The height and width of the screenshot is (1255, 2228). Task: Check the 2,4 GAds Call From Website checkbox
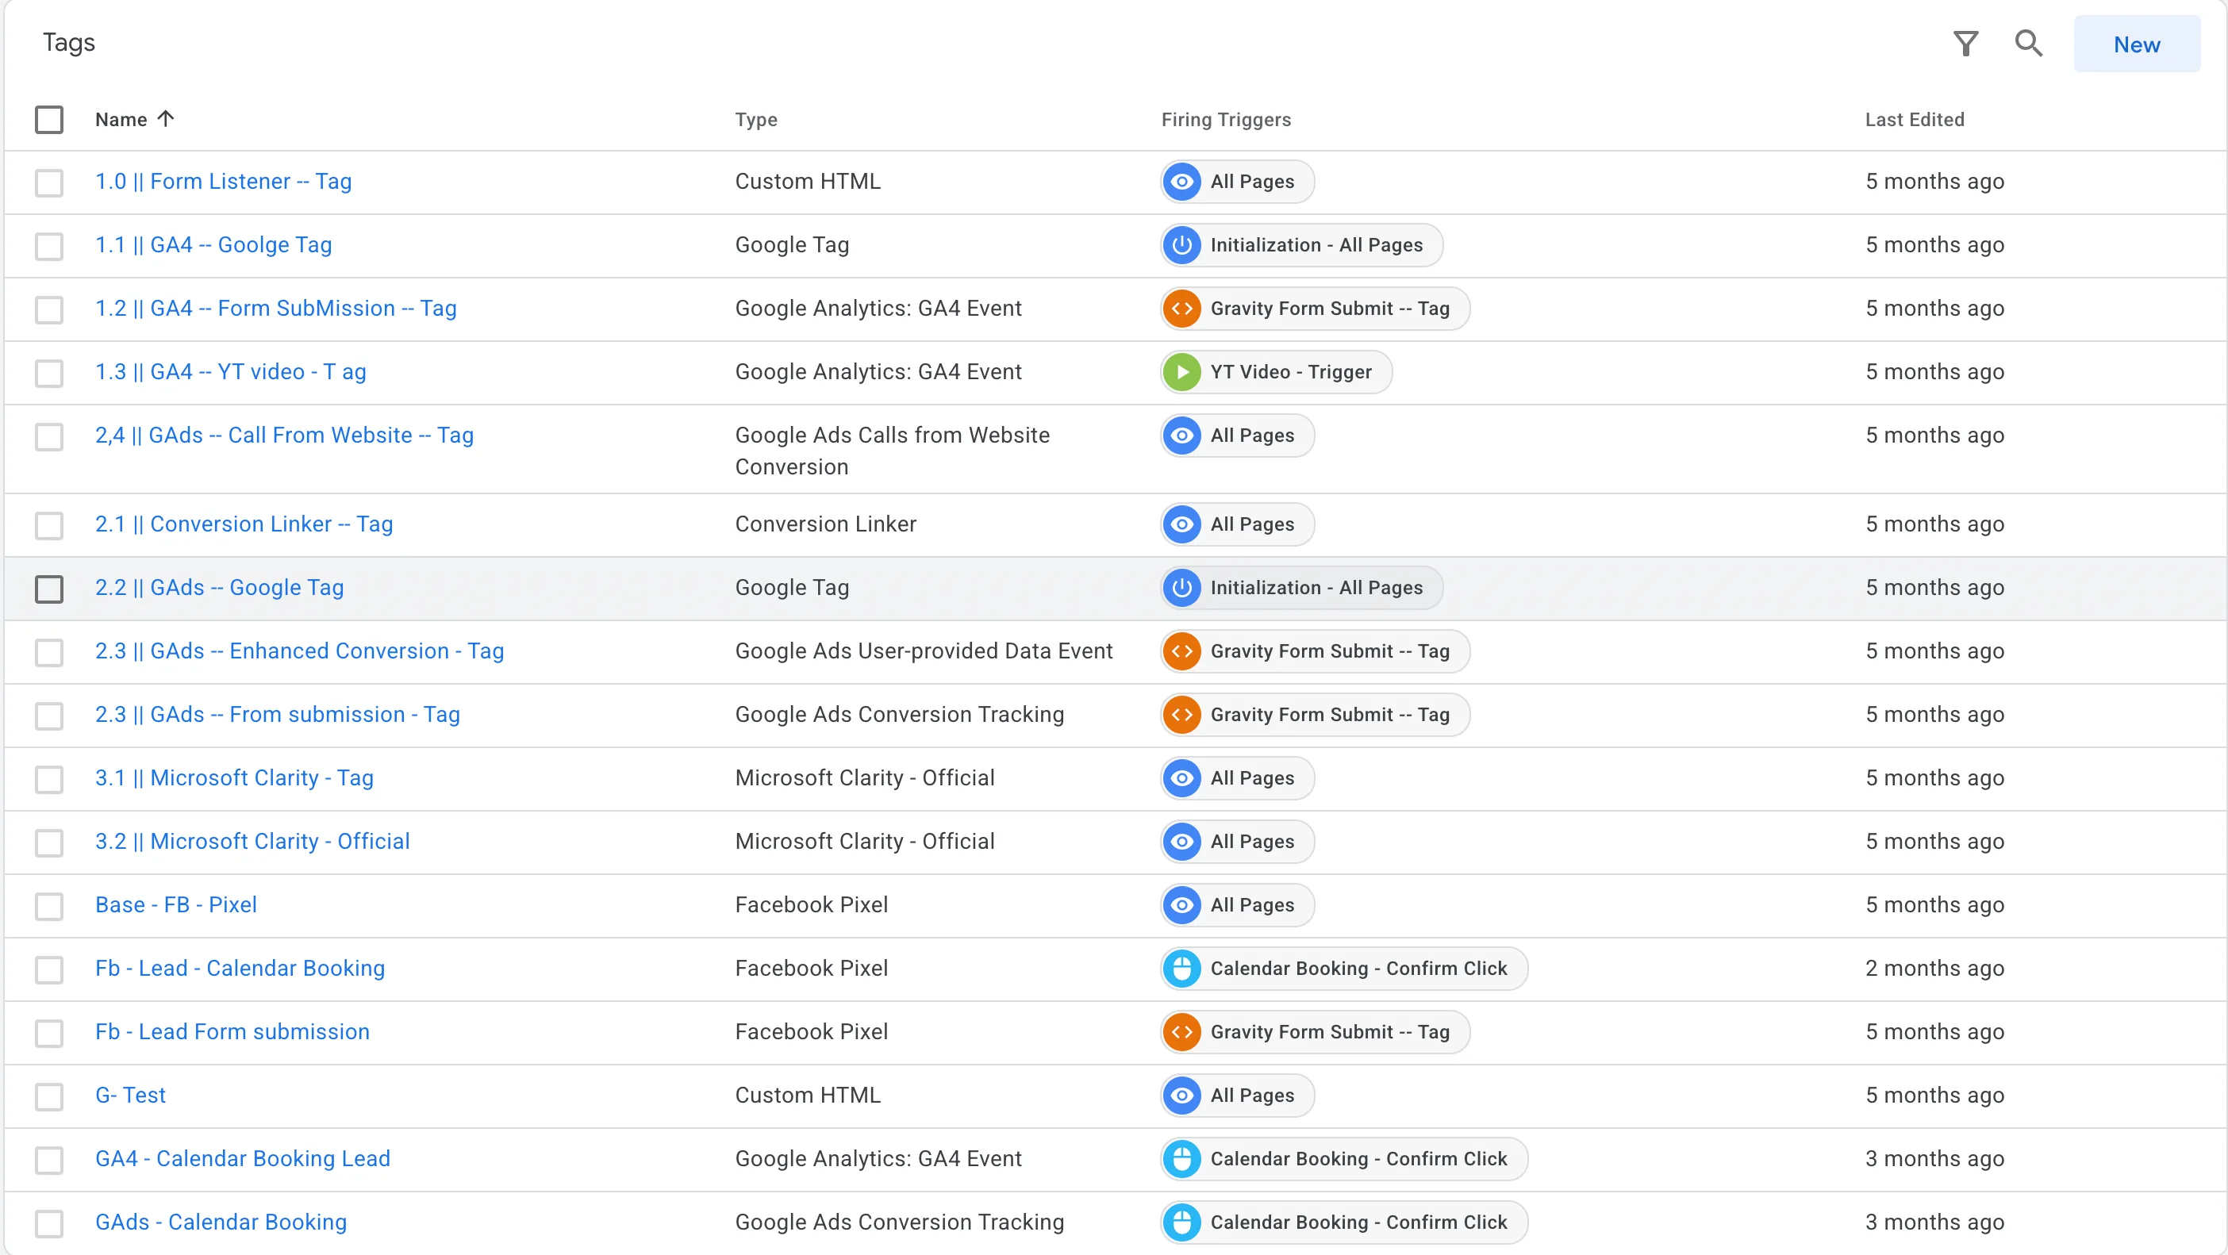49,436
